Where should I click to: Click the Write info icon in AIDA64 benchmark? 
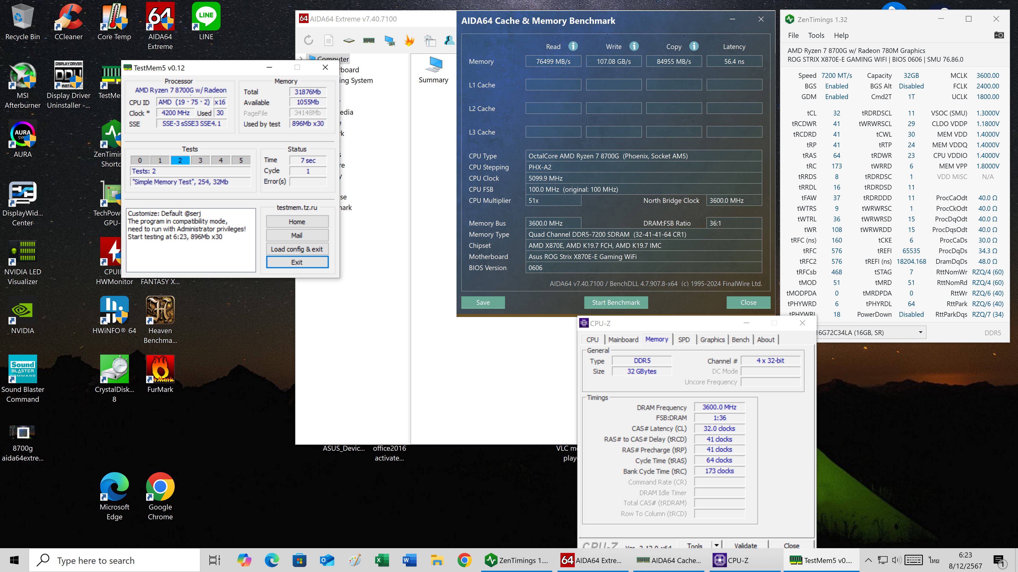pos(634,46)
